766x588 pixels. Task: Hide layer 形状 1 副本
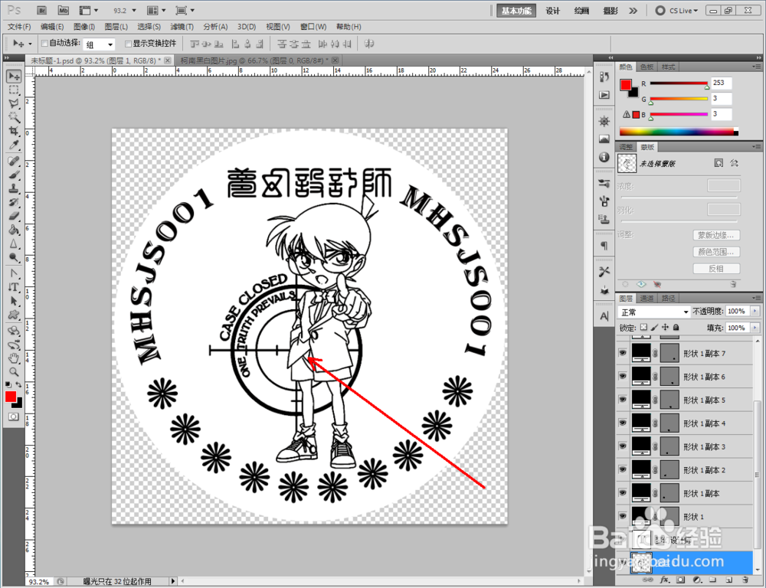tap(622, 493)
